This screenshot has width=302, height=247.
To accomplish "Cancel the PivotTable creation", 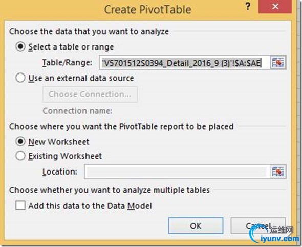I will 258,226.
